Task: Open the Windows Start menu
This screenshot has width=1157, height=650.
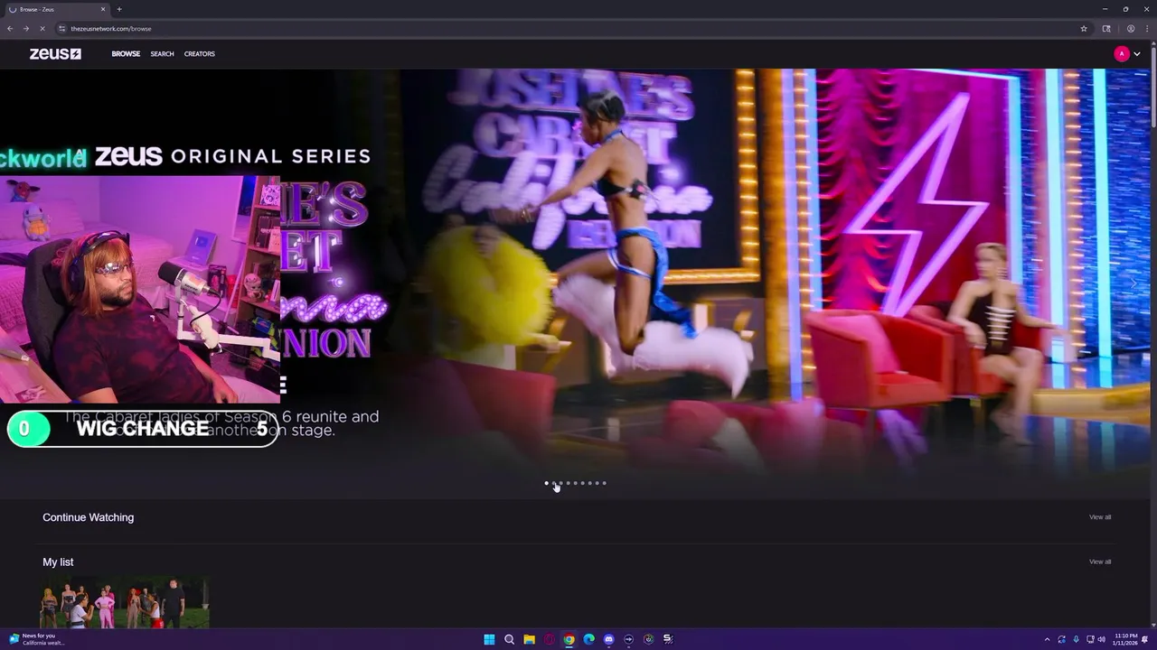Action: (x=489, y=639)
